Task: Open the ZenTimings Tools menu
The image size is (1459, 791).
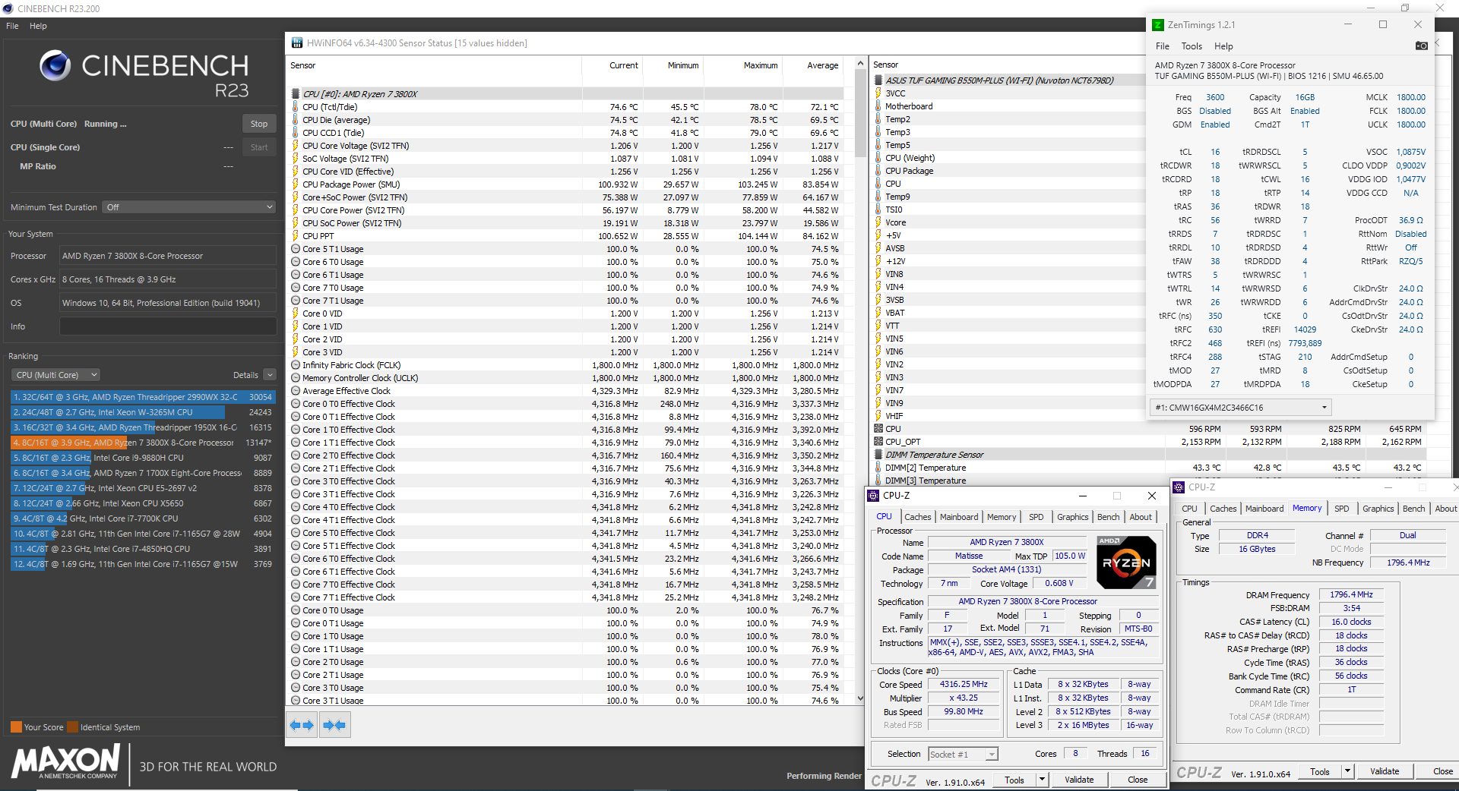Action: (x=1192, y=46)
